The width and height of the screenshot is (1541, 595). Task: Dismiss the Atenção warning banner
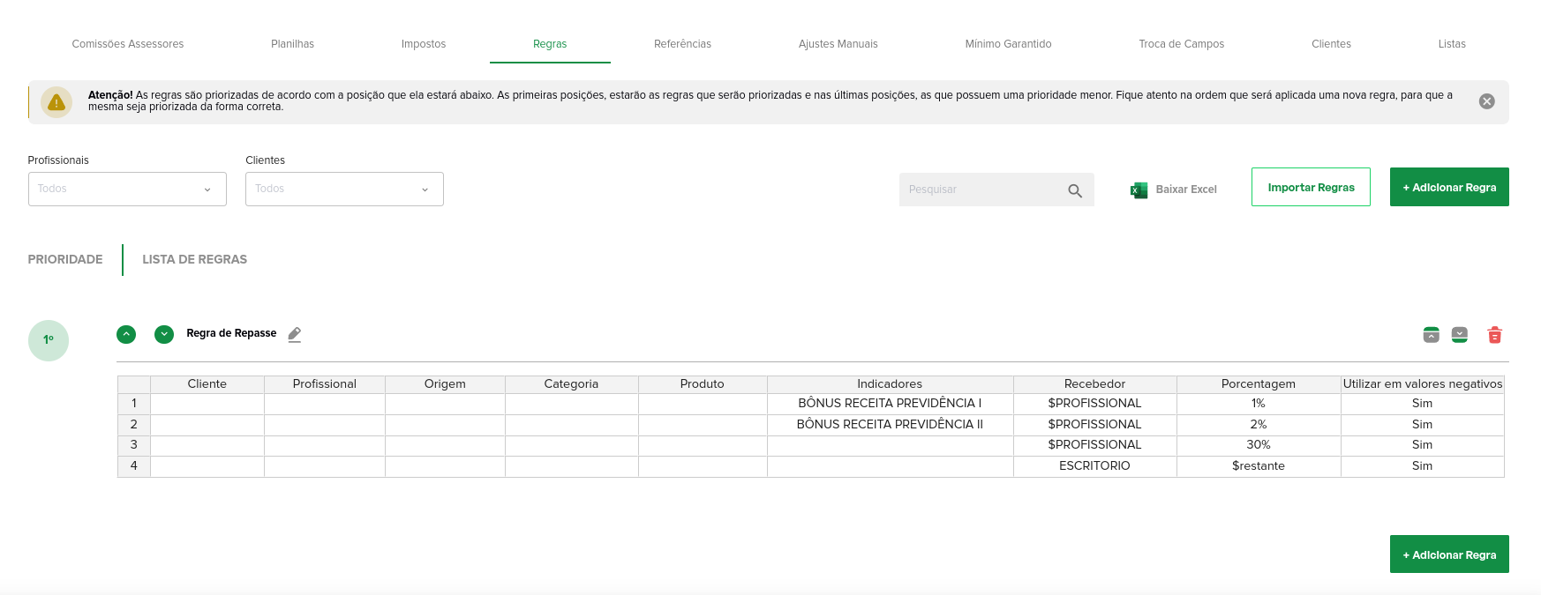tap(1486, 101)
